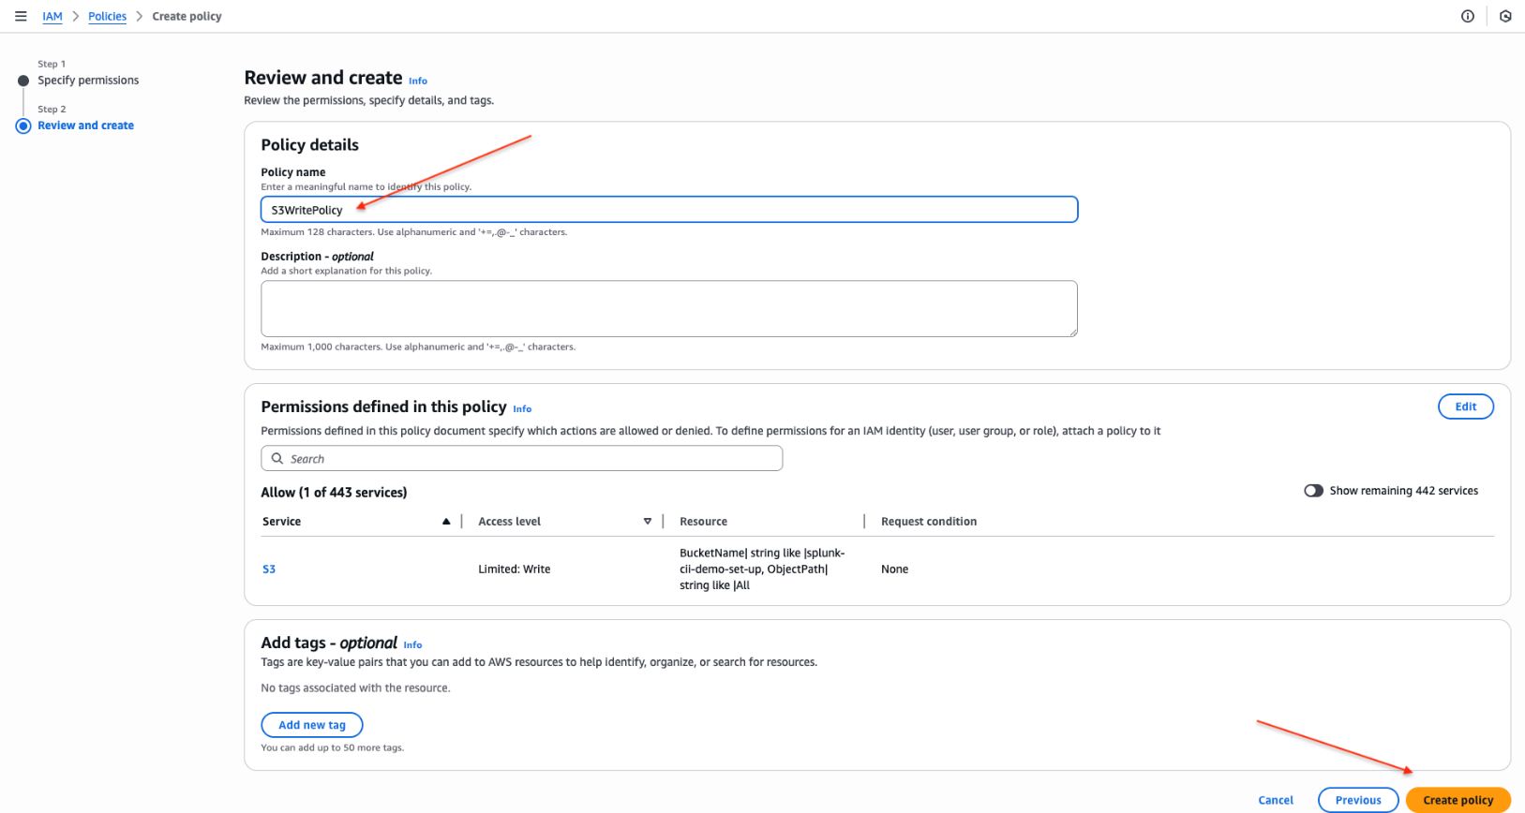Open the hamburger navigation menu

[21, 16]
